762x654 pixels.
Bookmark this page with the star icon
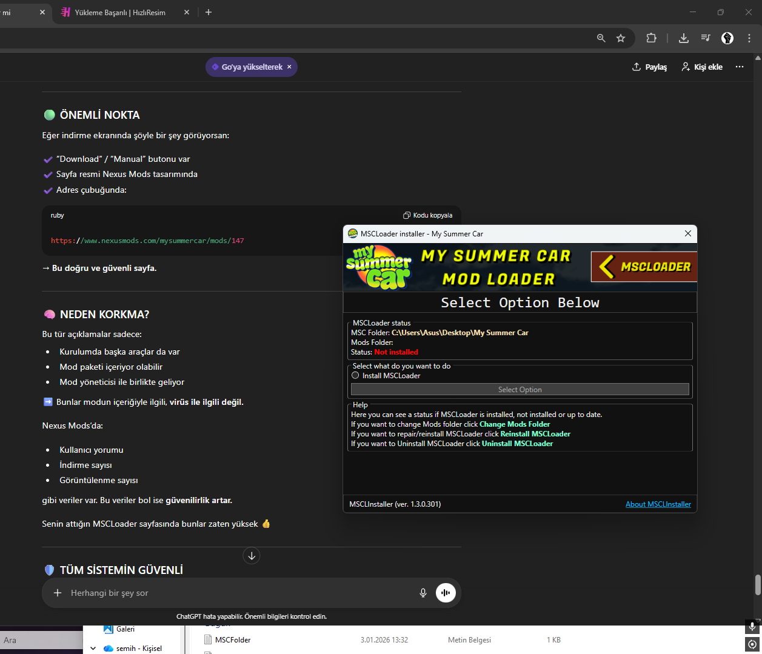tap(621, 38)
